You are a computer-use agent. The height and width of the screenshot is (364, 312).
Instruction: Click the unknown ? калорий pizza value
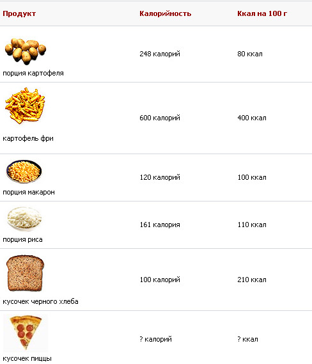[155, 339]
